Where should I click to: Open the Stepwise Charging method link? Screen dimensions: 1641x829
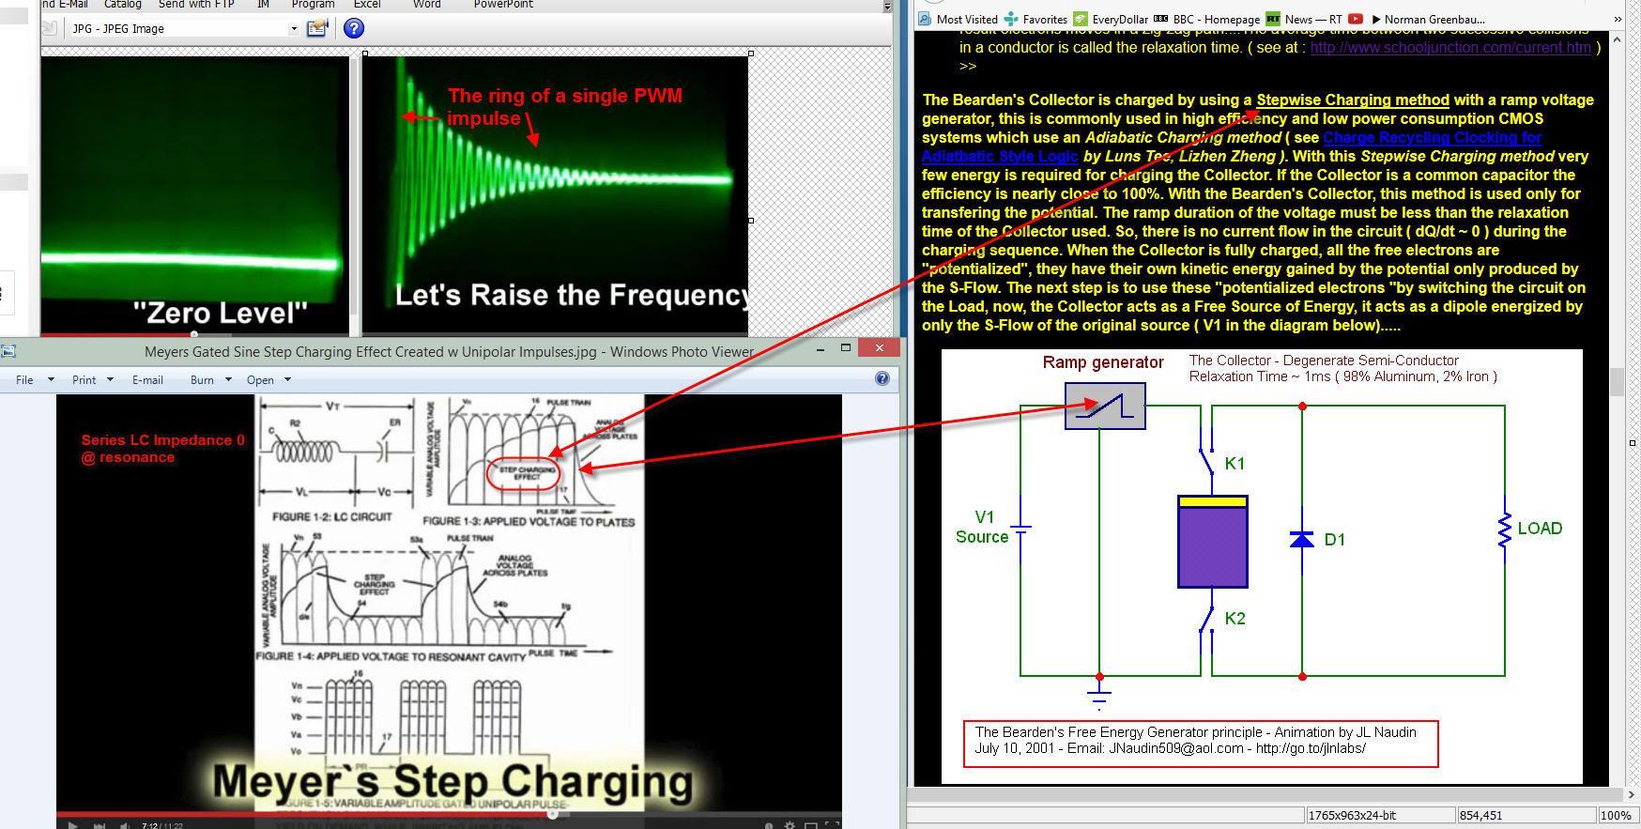pyautogui.click(x=1353, y=100)
